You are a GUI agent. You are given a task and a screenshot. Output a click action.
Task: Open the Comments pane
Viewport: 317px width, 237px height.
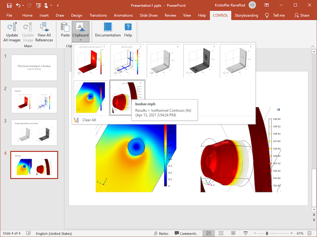[185, 234]
